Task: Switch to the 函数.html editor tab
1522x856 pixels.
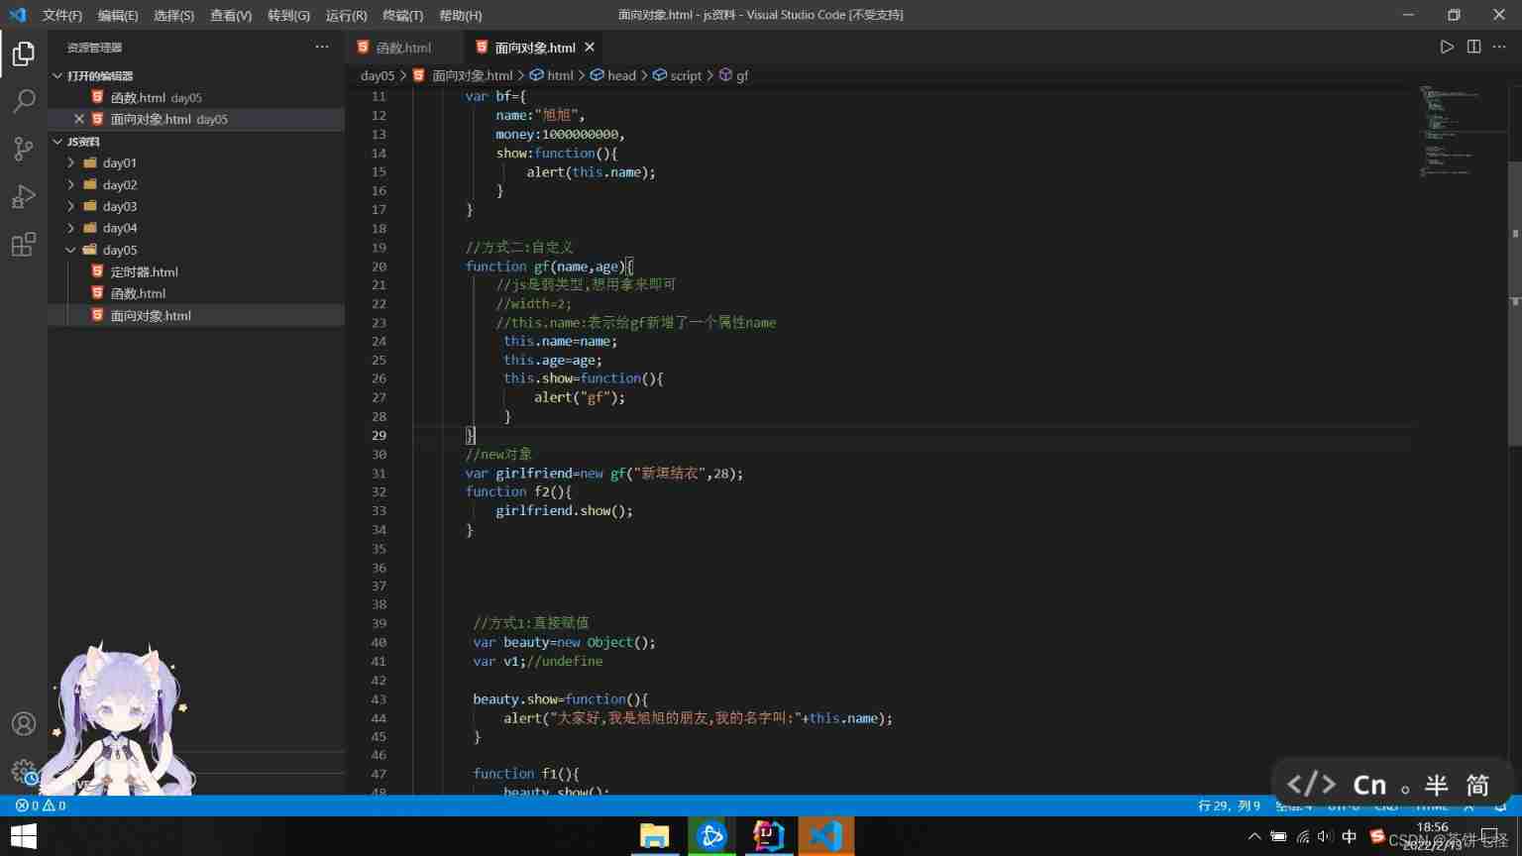Action: click(x=404, y=47)
